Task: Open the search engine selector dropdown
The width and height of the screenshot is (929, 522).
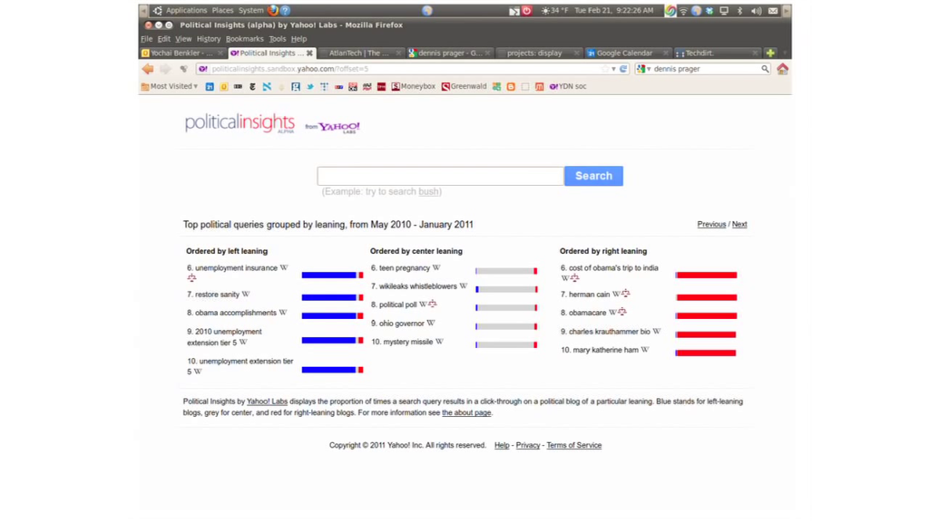Action: click(x=643, y=69)
